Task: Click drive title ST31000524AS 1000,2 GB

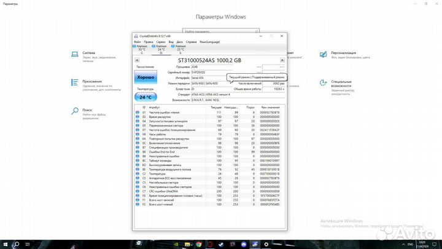Action: [x=209, y=60]
